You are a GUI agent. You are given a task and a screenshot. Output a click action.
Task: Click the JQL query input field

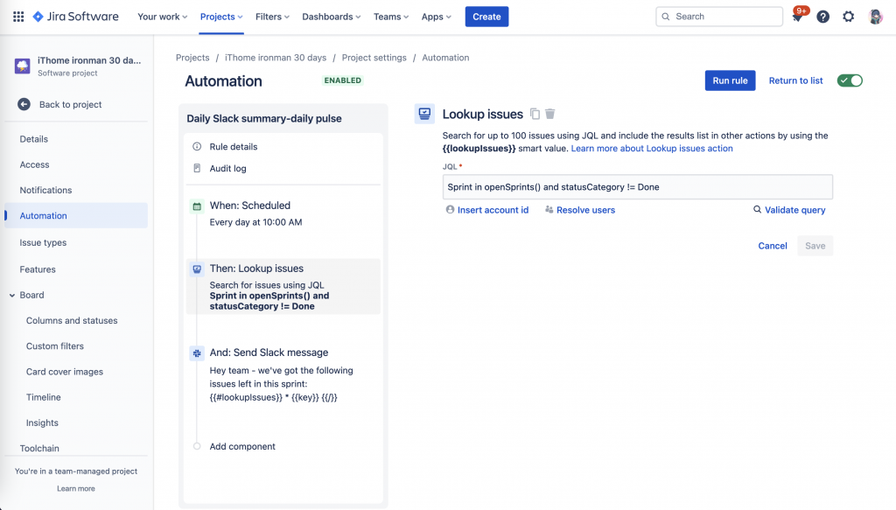(637, 187)
